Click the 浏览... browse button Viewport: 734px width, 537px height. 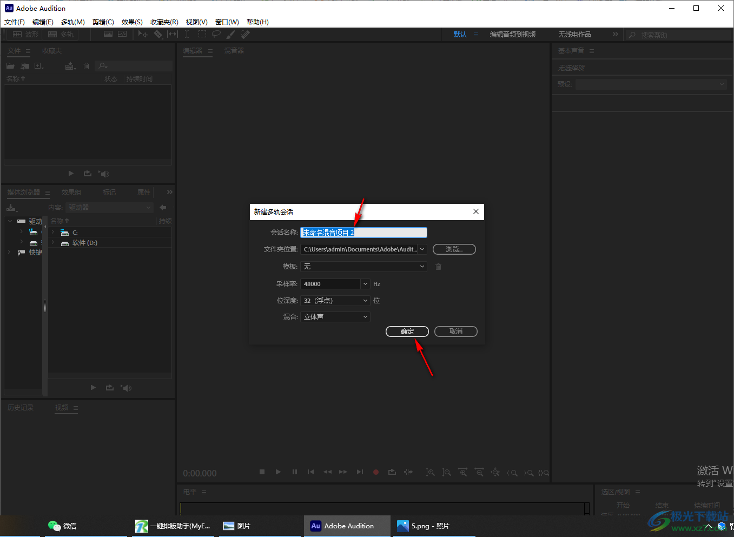click(454, 249)
